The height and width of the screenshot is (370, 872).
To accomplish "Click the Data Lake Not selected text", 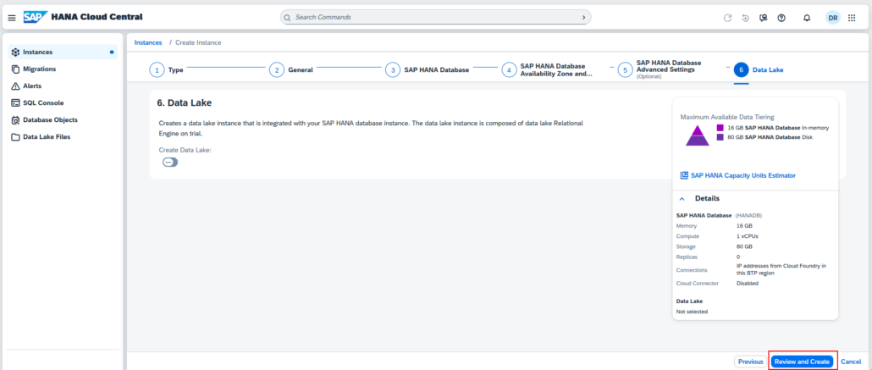I will [x=692, y=312].
